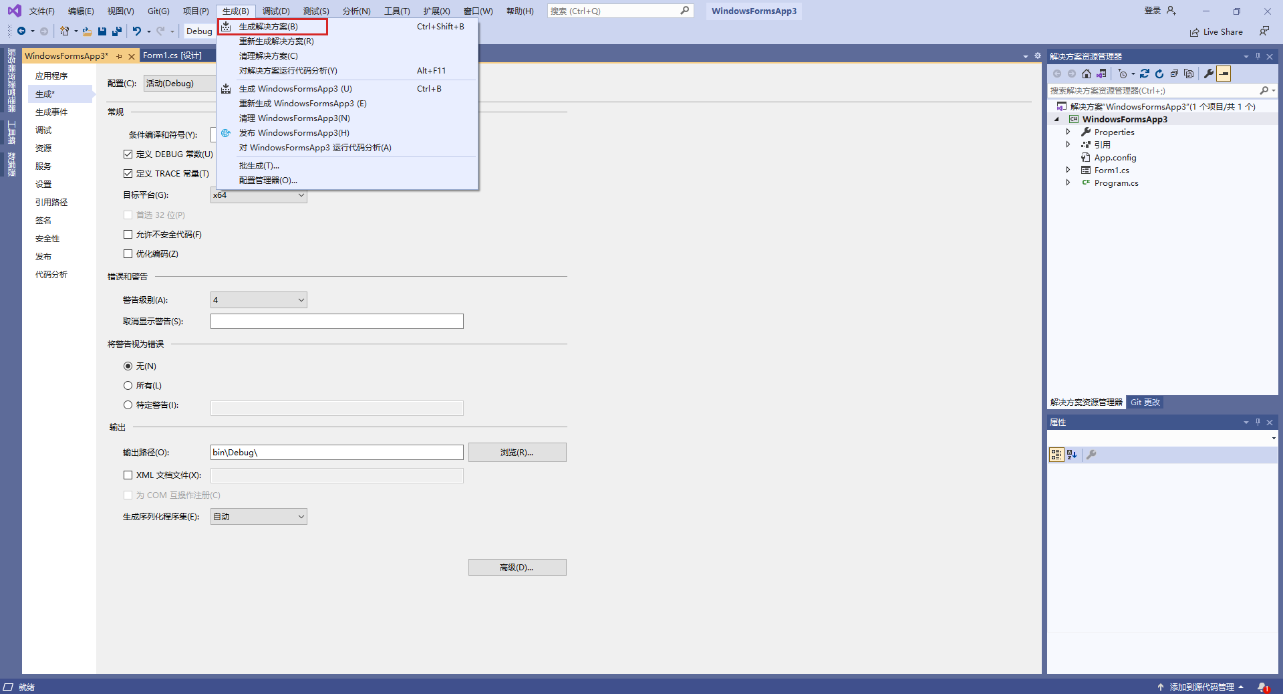Close the WindowsFormsApp3 properties tab

[x=131, y=56]
